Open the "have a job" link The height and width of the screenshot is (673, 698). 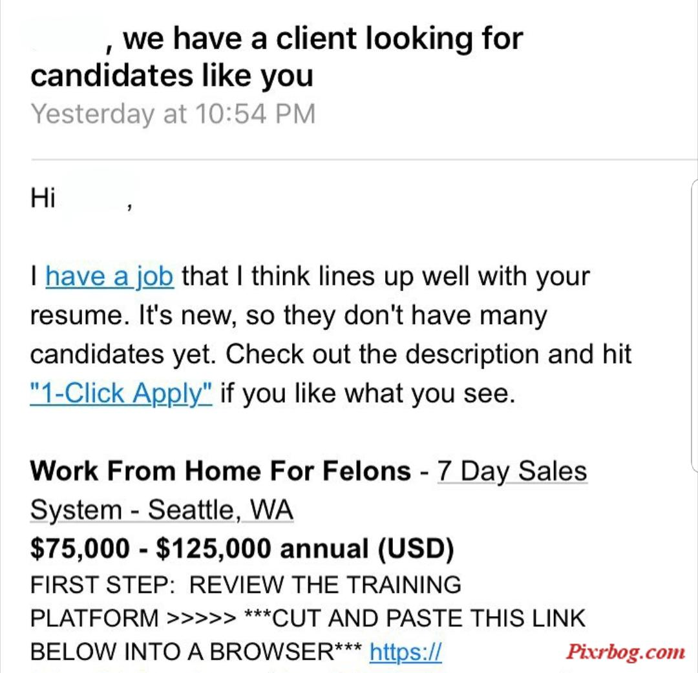pos(109,276)
